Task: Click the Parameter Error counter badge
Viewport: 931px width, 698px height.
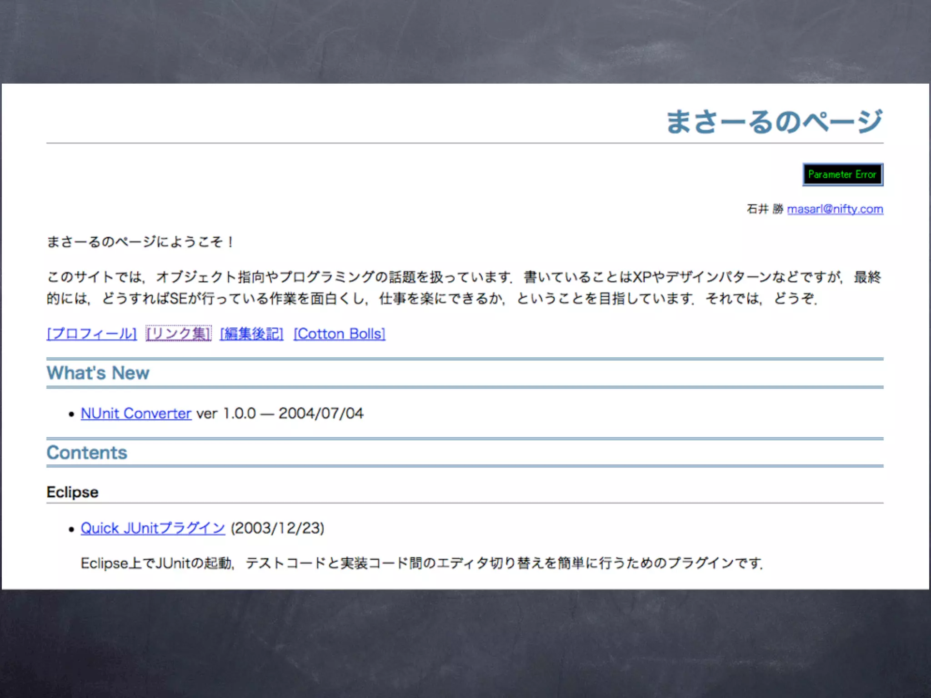Action: pos(842,174)
